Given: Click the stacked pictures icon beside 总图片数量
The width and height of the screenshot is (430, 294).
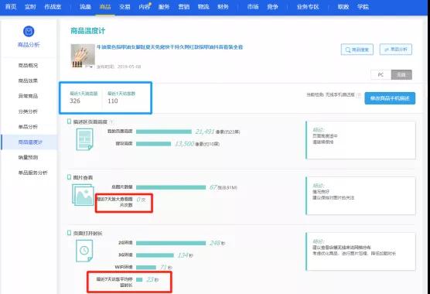Looking at the screenshot, I should coord(83,195).
